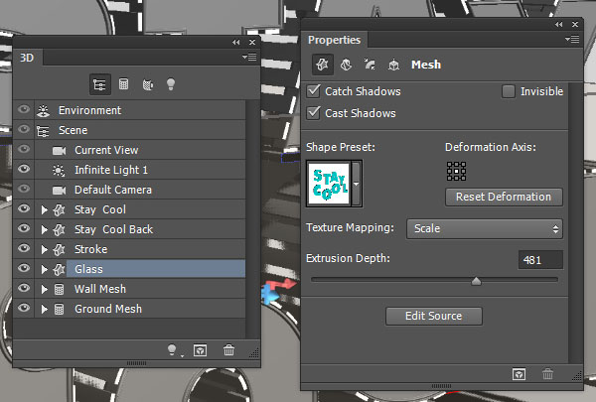596x402 pixels.
Task: Switch to the 3D panel tab
Action: (27, 58)
